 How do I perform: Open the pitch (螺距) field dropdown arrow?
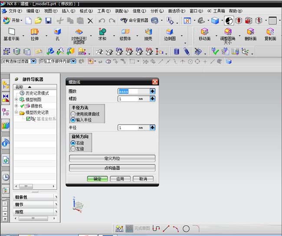[x=152, y=99]
